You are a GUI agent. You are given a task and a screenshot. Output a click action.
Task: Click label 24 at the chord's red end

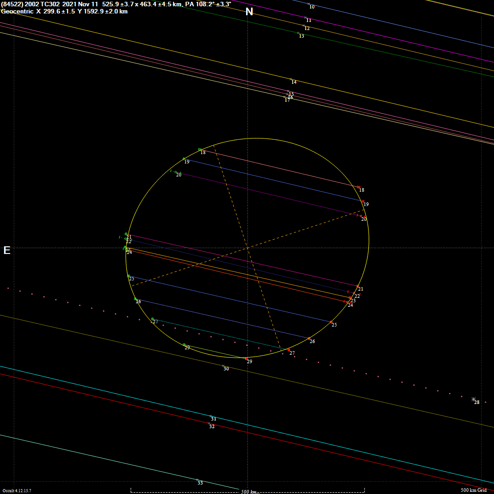click(350, 305)
